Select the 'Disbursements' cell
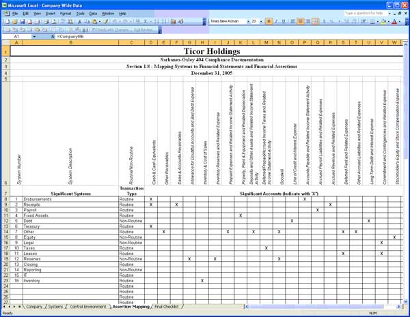Screen dimensions: 410x317 [70, 199]
